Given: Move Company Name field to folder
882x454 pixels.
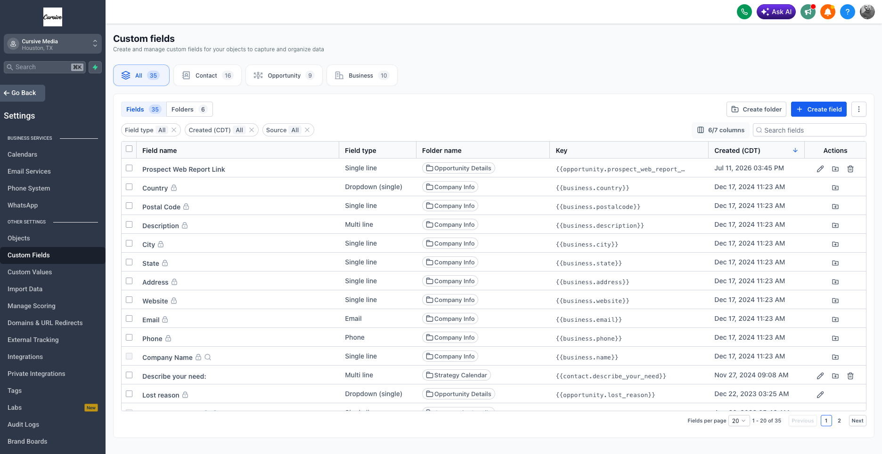Looking at the screenshot, I should tap(835, 357).
